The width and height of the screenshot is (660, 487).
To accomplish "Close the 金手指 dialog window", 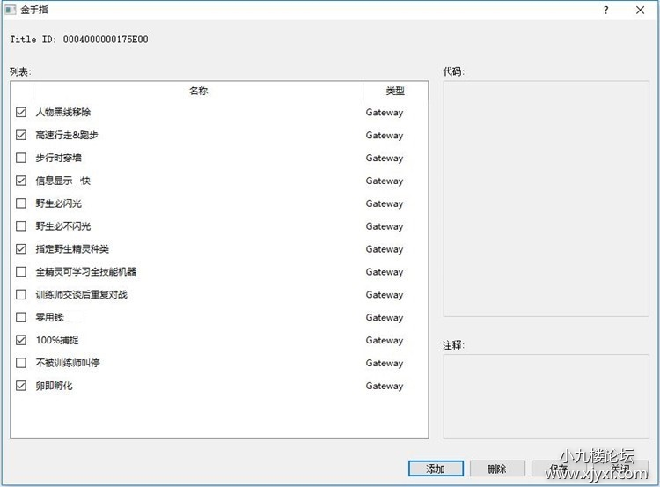I will click(x=640, y=11).
